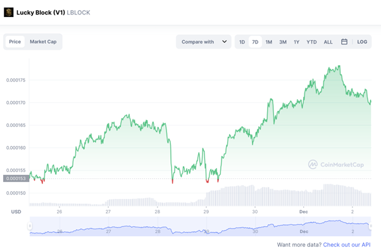This screenshot has width=381, height=252.
Task: Select the YTD time range
Action: coord(311,42)
